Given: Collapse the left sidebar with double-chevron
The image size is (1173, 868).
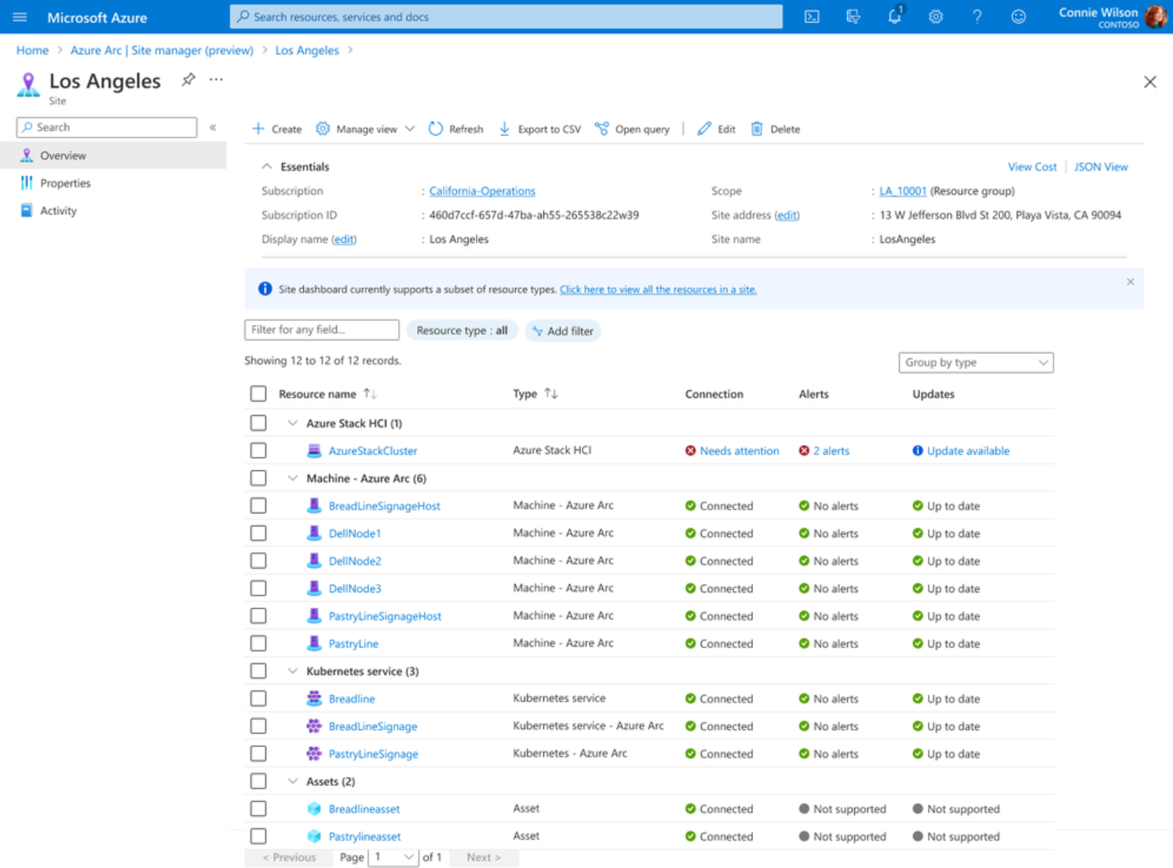Looking at the screenshot, I should click(213, 127).
